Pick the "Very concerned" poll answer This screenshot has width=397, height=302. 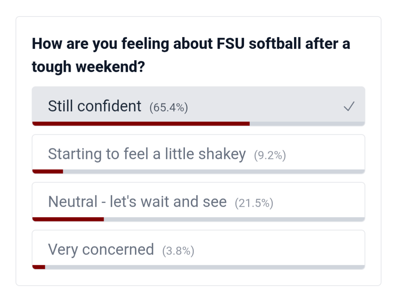pyautogui.click(x=101, y=250)
